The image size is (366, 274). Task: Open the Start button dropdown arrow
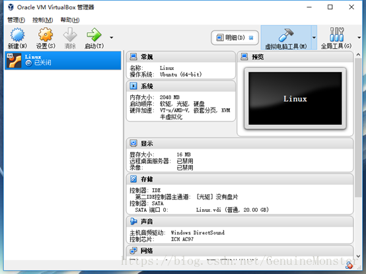(x=112, y=38)
